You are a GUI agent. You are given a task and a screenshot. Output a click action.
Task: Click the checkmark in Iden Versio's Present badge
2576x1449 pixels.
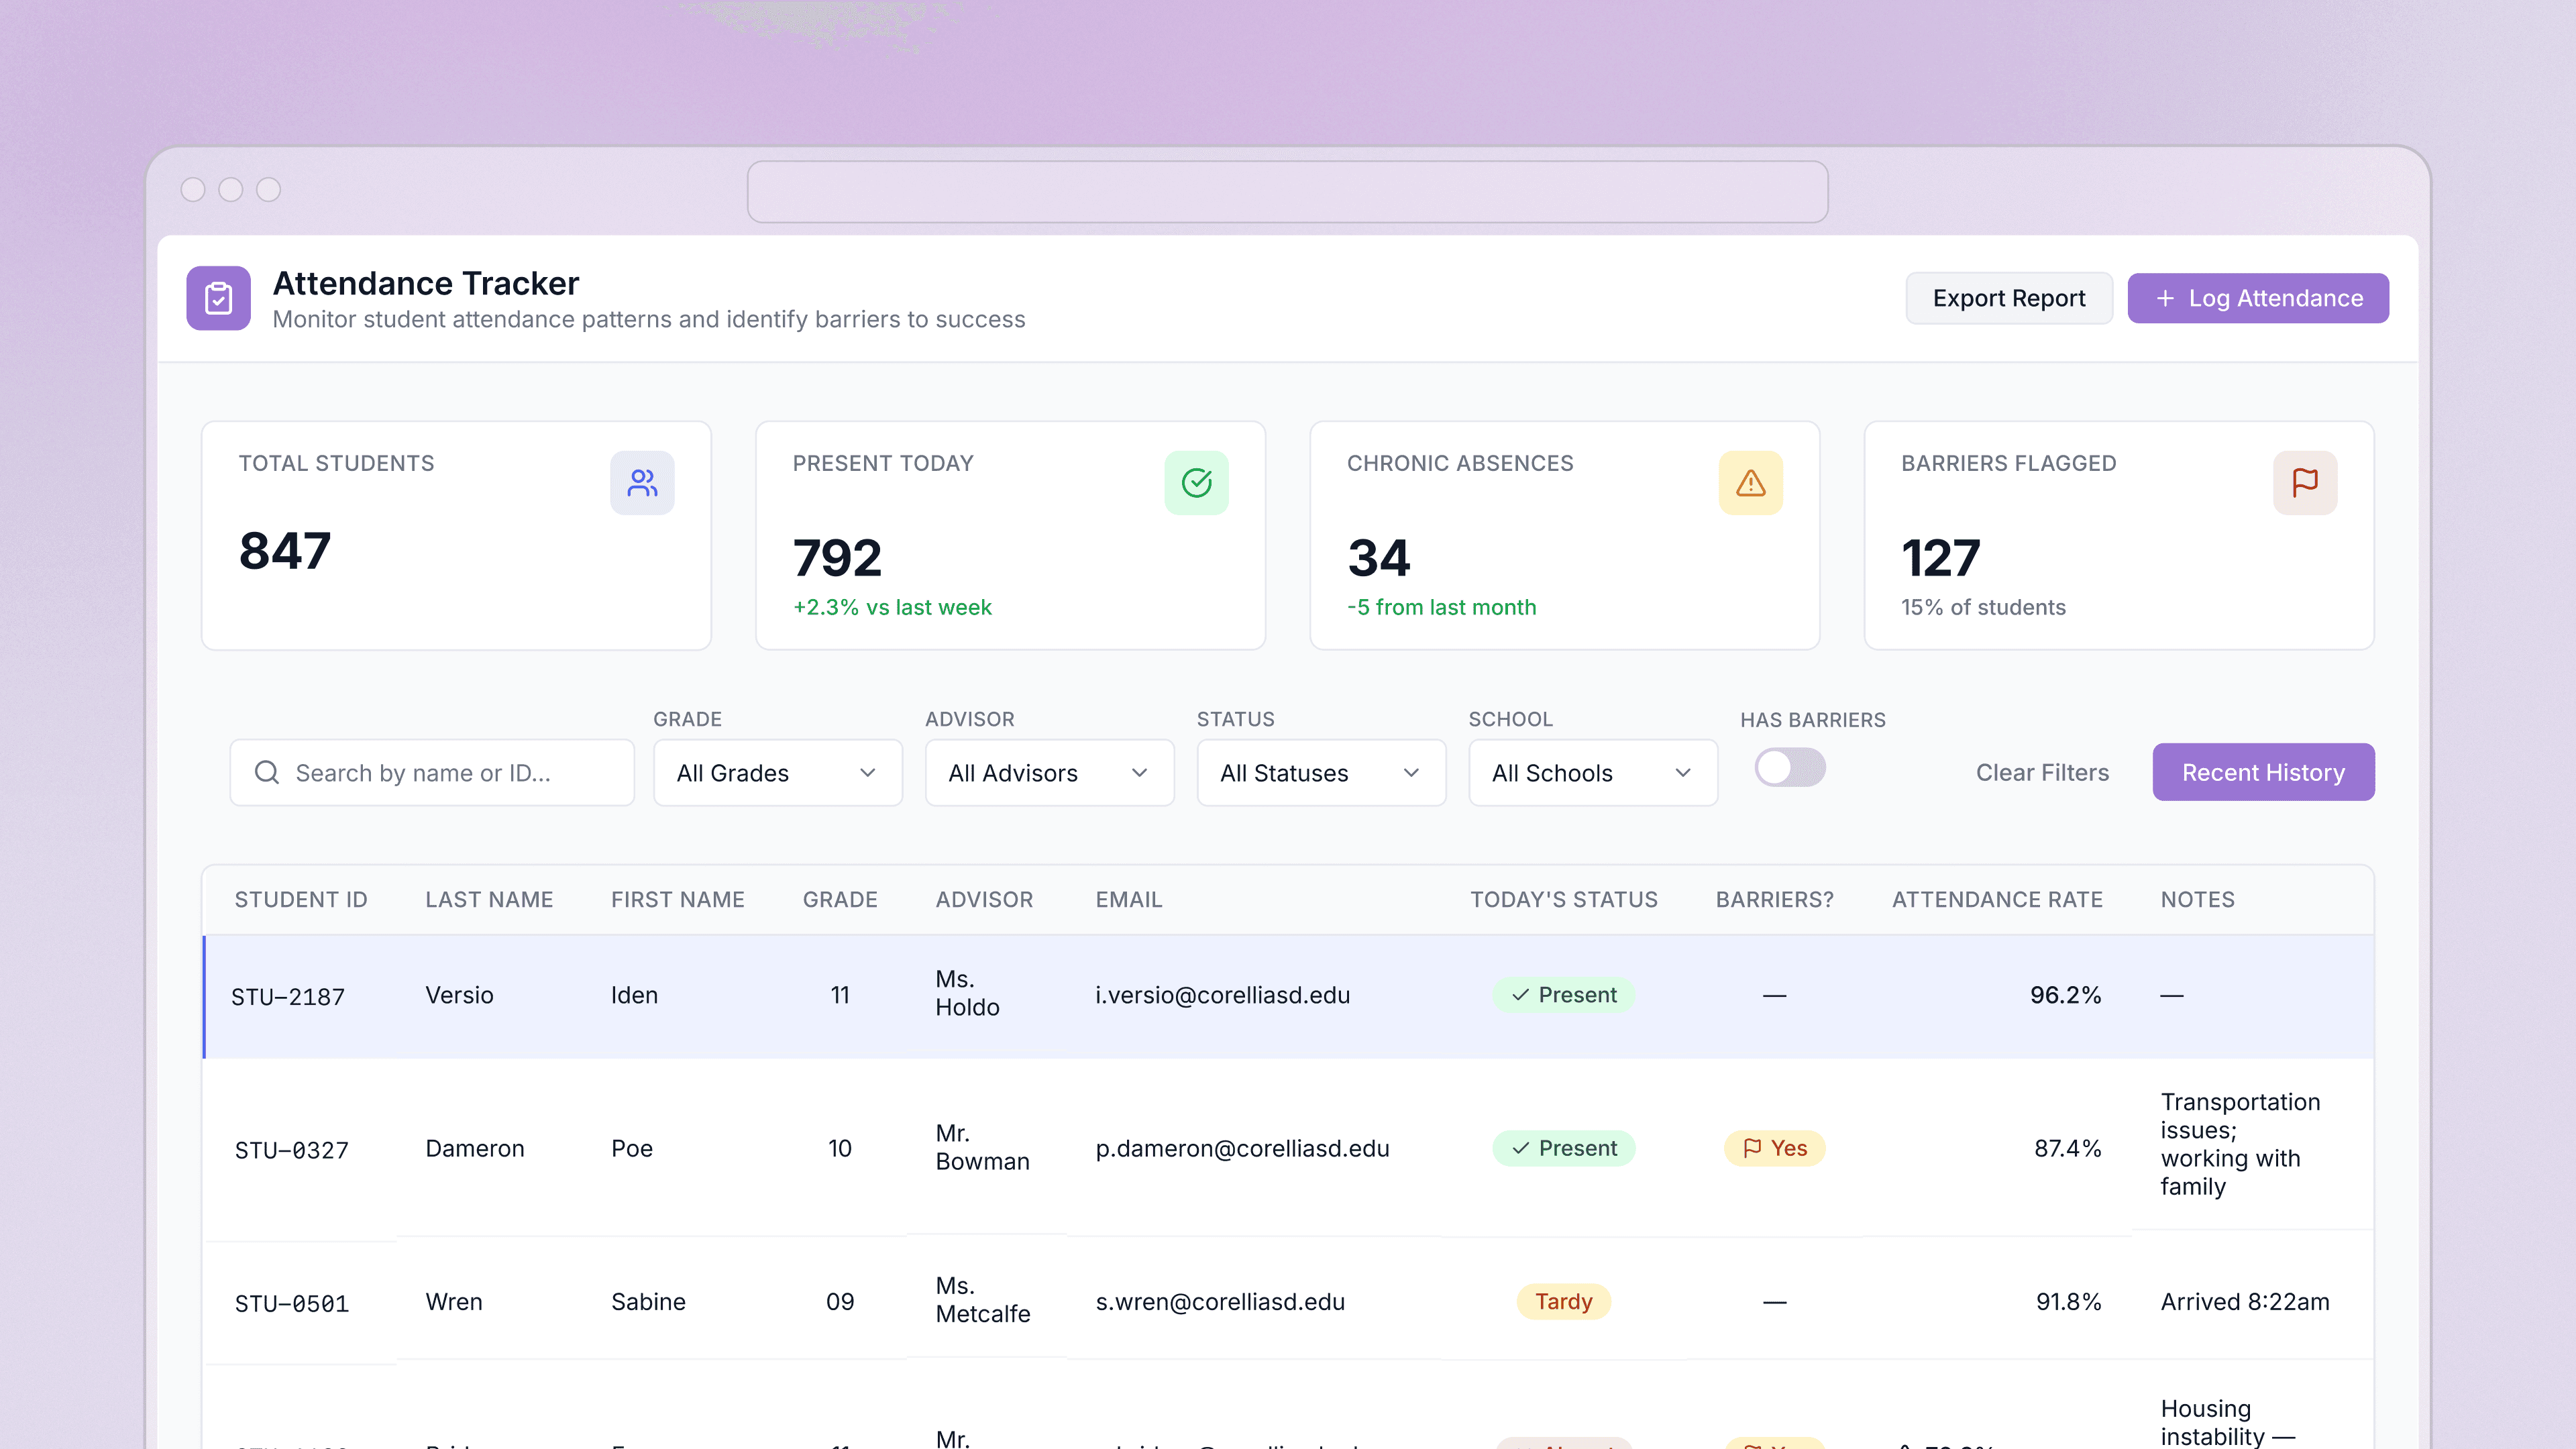(x=1520, y=995)
